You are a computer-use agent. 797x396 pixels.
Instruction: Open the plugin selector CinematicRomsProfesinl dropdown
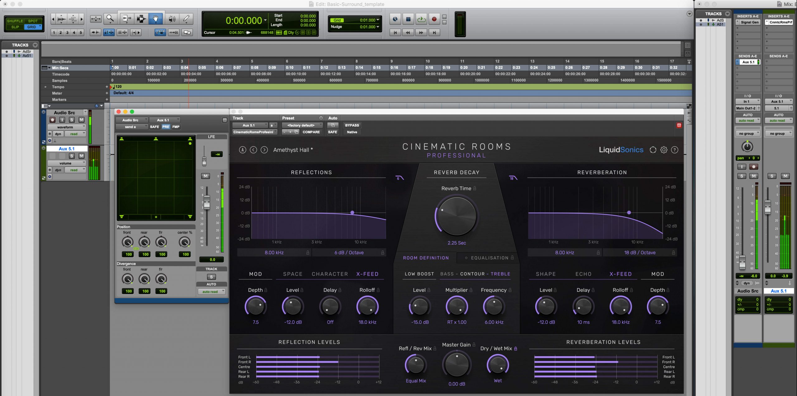click(x=255, y=132)
